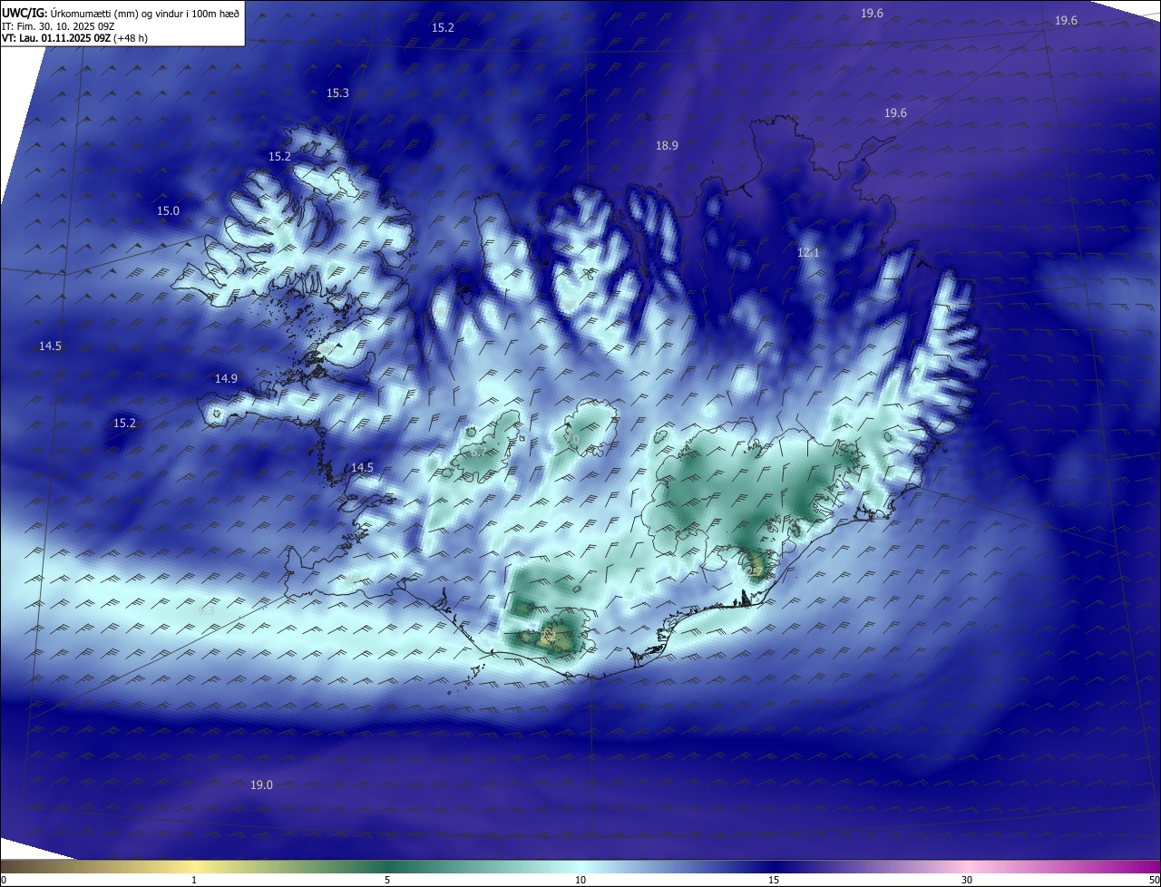The height and width of the screenshot is (887, 1161).
Task: Select the 7.0 value on Hofsjökull glacier
Action: pos(571,440)
